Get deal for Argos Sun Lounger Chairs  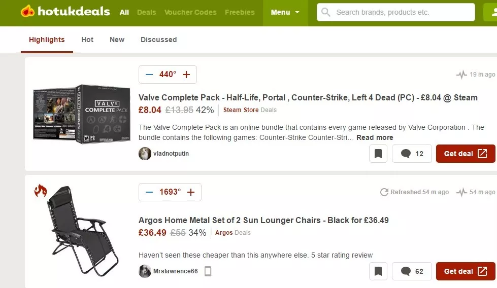465,271
